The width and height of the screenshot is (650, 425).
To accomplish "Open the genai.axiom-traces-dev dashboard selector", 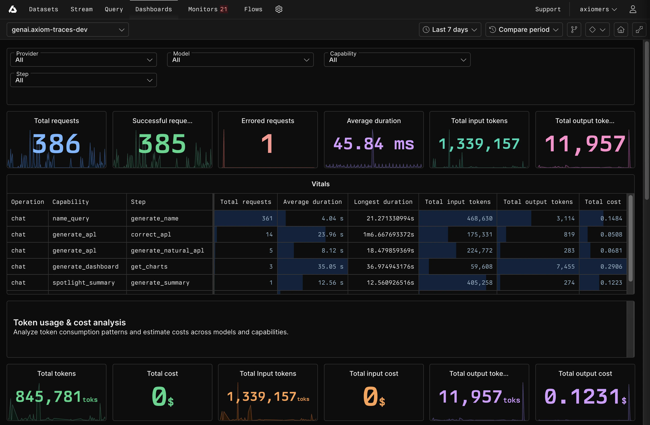I will [x=67, y=30].
